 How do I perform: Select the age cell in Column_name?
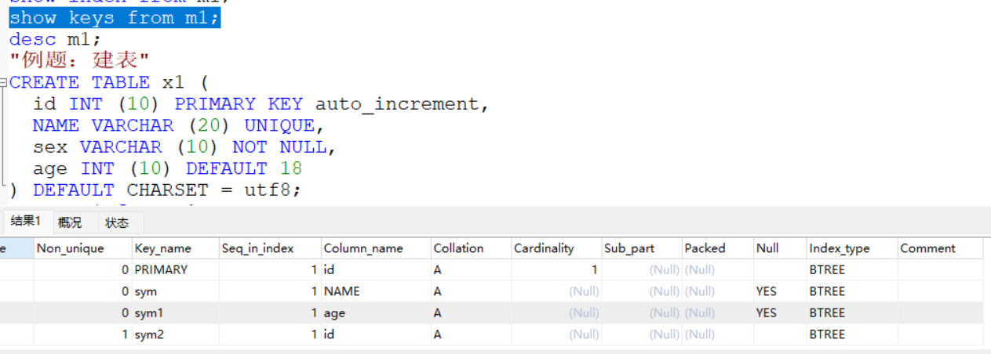point(334,312)
